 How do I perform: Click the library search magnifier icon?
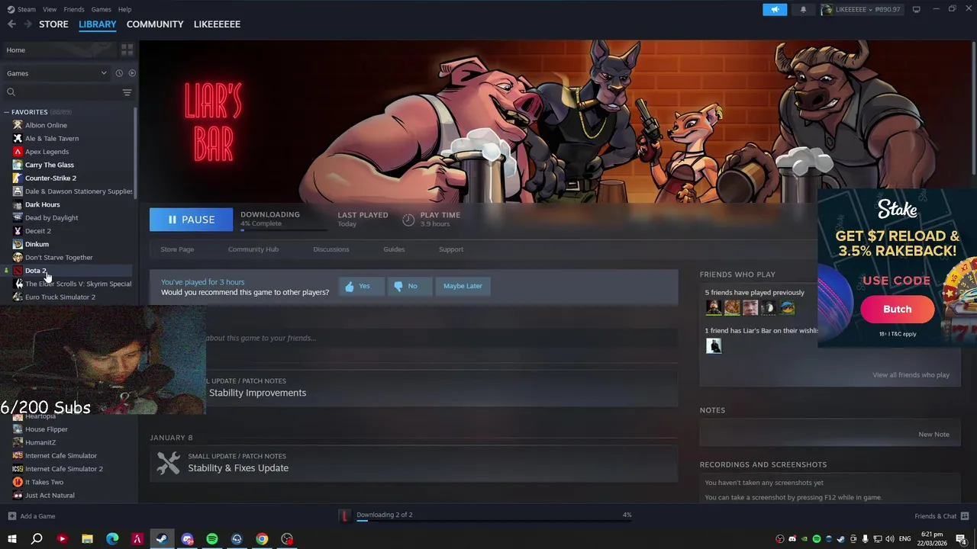pos(11,92)
